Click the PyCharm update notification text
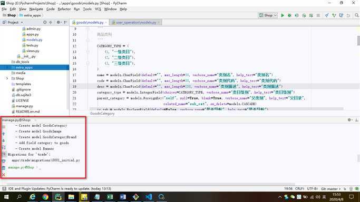This screenshot has width=360, height=202. click(60, 188)
